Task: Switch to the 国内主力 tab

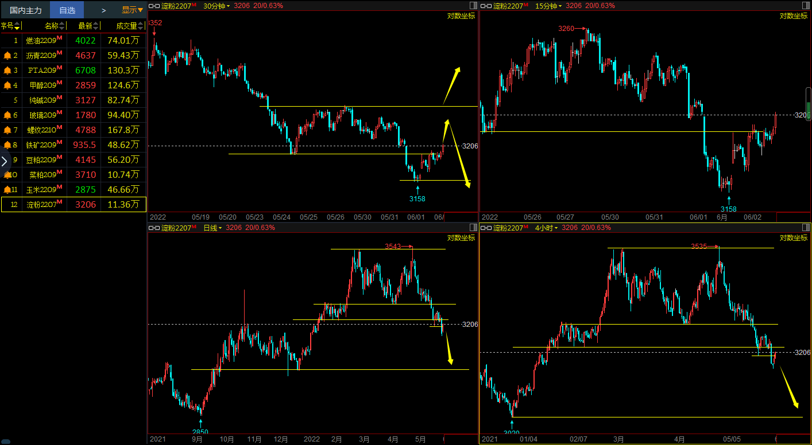Action: [x=25, y=10]
